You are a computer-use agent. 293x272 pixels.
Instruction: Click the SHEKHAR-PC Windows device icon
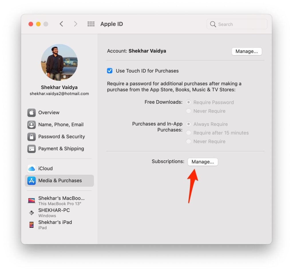pyautogui.click(x=31, y=213)
